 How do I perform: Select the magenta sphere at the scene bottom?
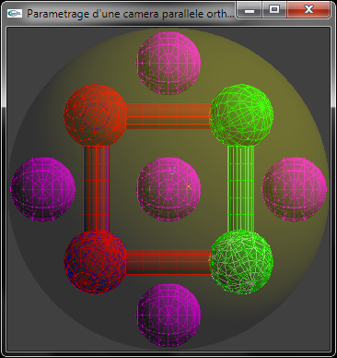click(168, 315)
